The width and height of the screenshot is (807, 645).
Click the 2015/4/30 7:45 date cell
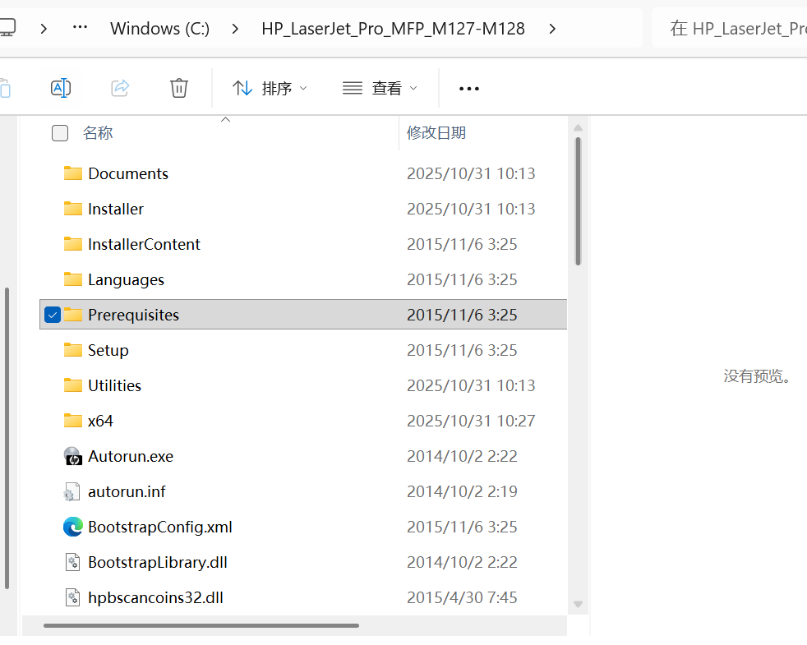(462, 597)
